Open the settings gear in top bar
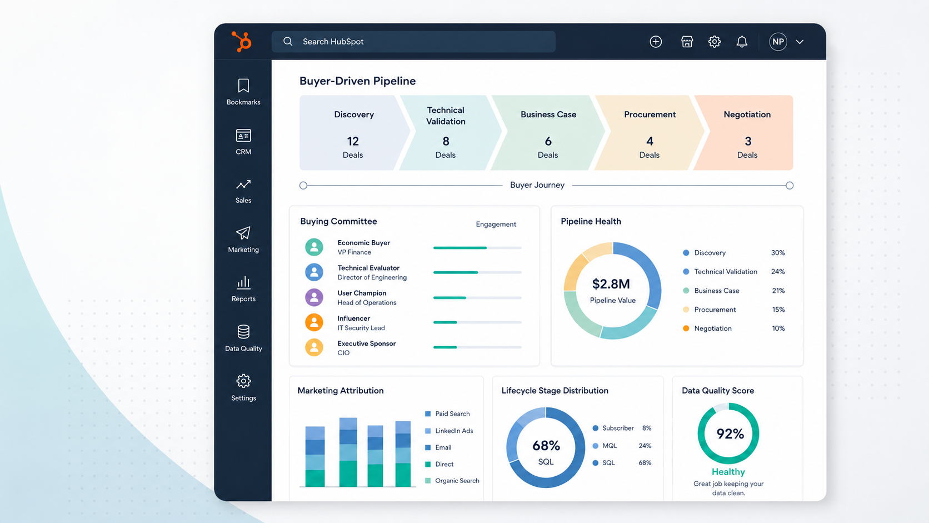 click(715, 42)
